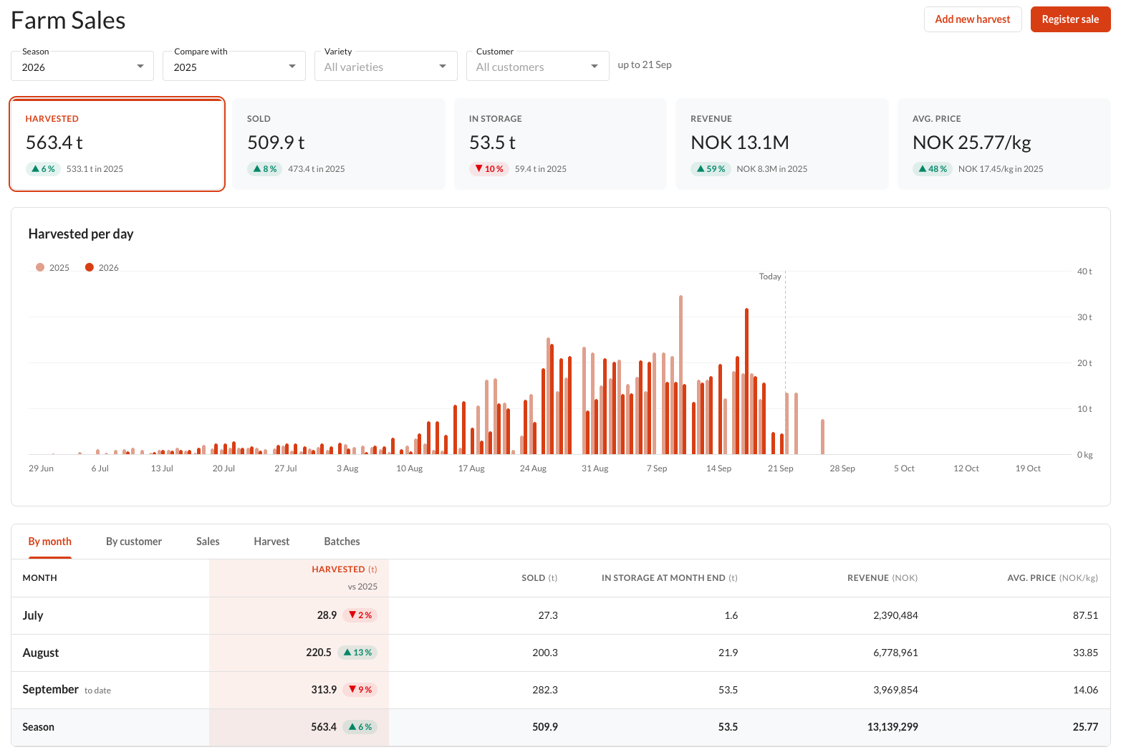
Task: Click the Register sale button
Action: click(1070, 19)
